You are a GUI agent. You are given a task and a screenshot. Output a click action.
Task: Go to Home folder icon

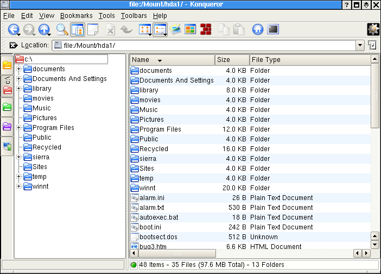click(x=258, y=30)
